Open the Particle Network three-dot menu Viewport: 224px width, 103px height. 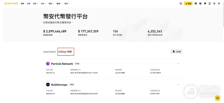pos(178,64)
